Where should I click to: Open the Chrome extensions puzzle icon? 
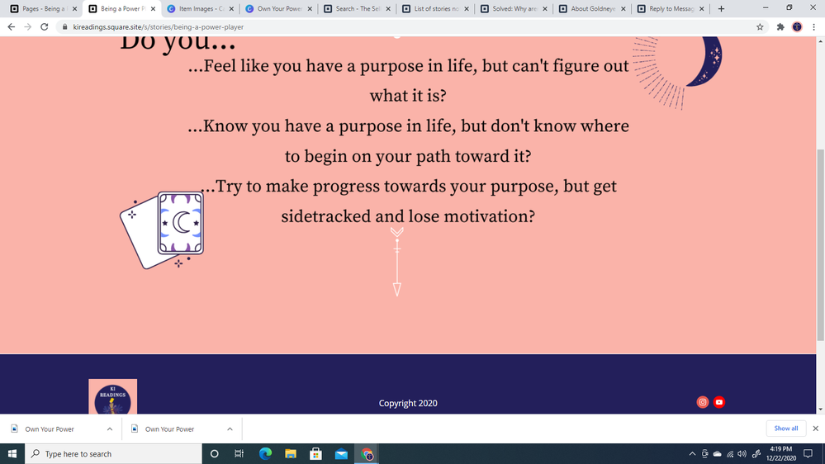coord(780,26)
